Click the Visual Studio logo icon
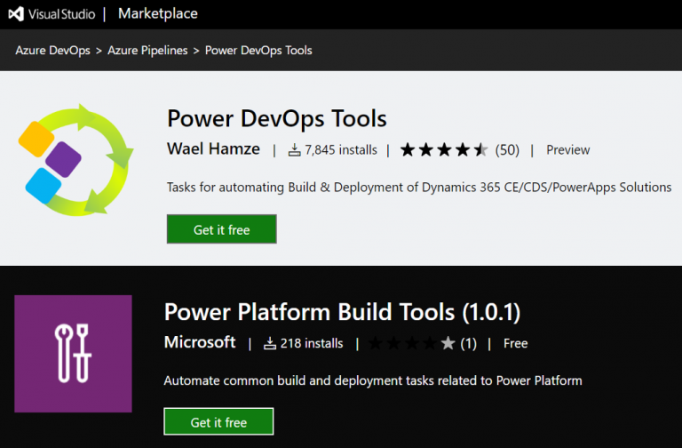 tap(16, 14)
